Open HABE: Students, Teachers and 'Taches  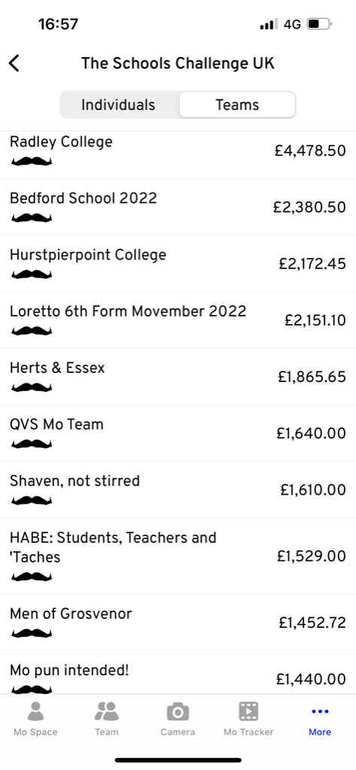178,556
